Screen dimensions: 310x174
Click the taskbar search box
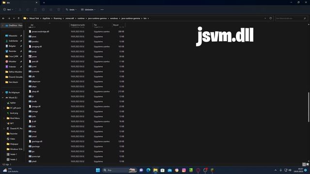[120, 170]
